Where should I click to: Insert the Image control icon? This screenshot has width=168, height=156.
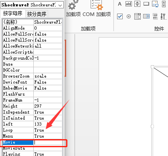pyautogui.click(x=155, y=4)
